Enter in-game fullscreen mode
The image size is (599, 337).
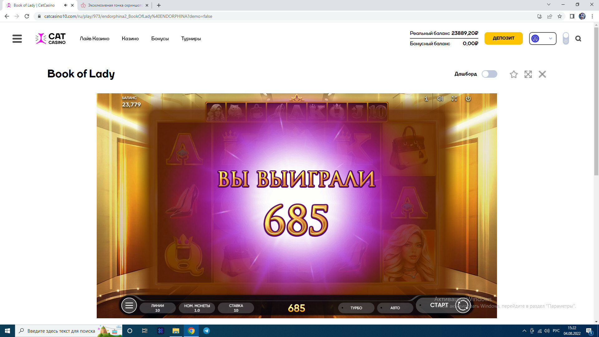pyautogui.click(x=454, y=99)
